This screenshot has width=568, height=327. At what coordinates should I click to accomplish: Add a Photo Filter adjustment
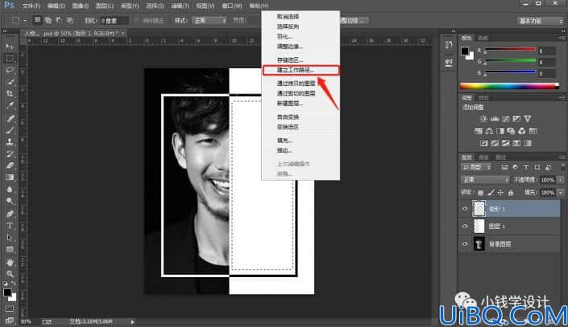point(511,131)
